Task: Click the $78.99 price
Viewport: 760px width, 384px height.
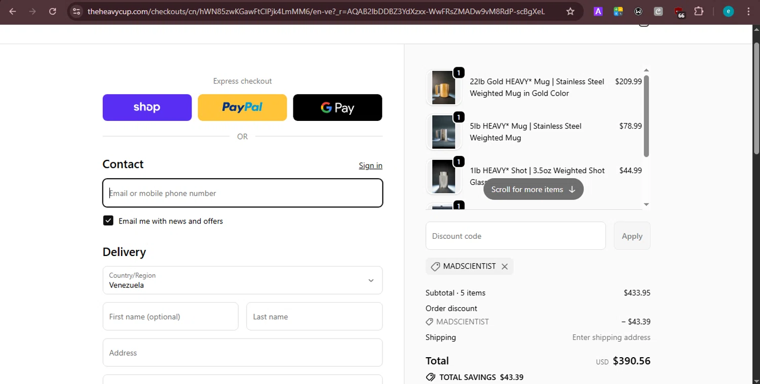Action: (630, 126)
